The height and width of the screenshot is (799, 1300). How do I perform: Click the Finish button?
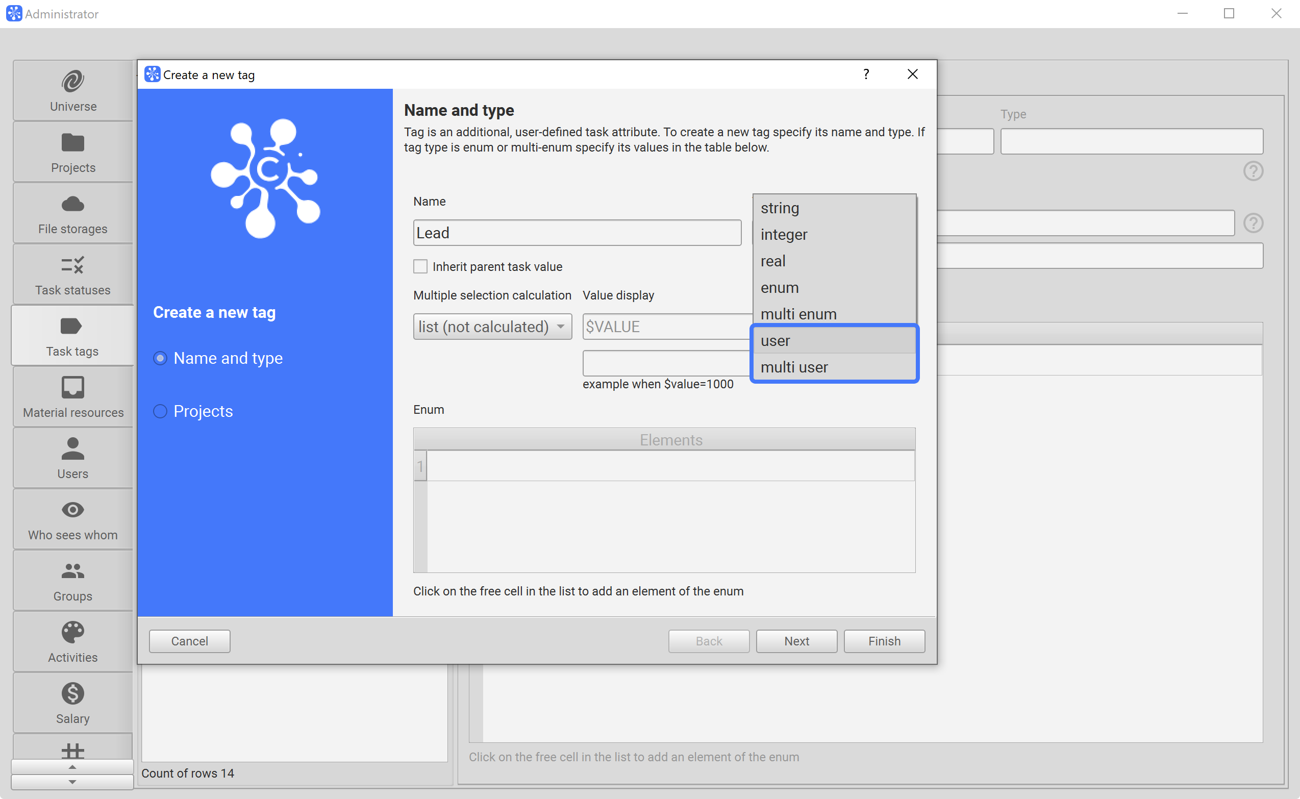[884, 641]
